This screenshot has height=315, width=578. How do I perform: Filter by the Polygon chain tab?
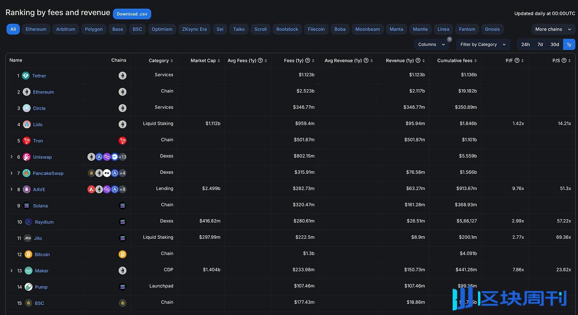94,29
